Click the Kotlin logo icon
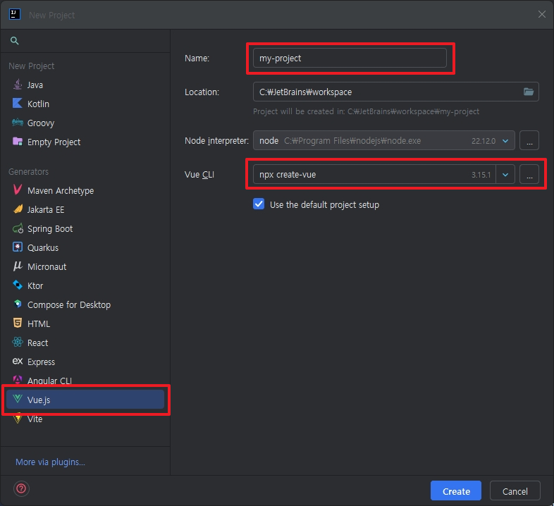Viewport: 554px width, 506px height. coord(18,103)
